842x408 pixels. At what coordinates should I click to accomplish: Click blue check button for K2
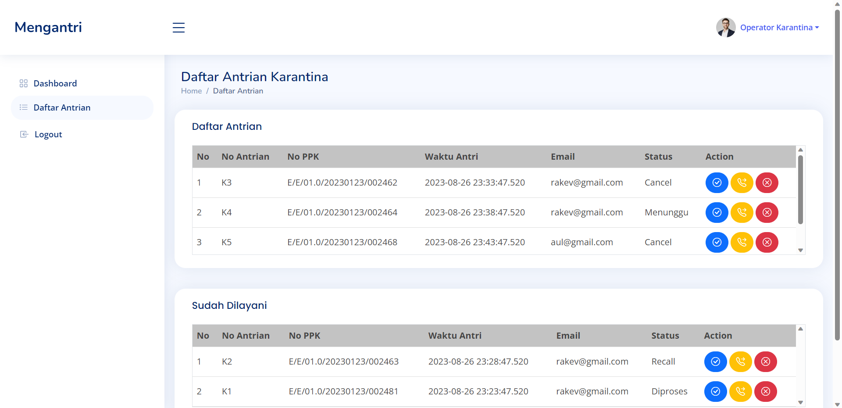coord(716,361)
